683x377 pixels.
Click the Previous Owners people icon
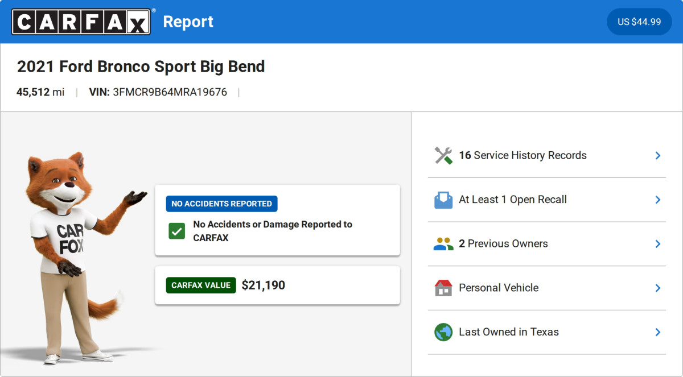tap(443, 244)
